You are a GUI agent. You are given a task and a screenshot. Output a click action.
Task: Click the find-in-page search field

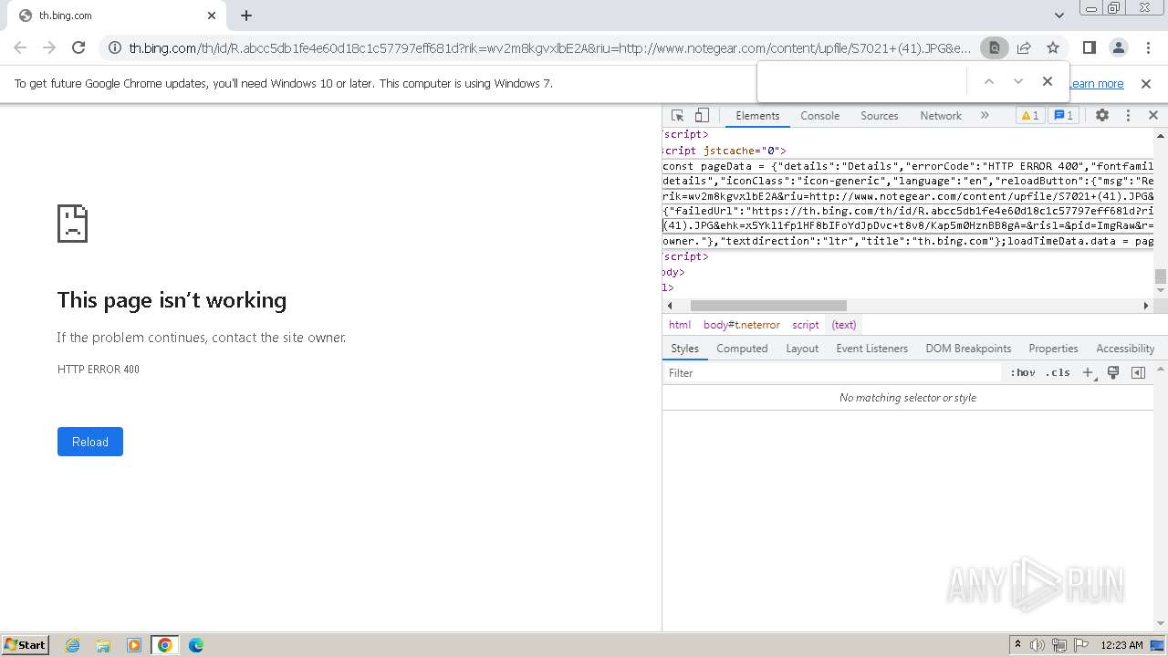pyautogui.click(x=863, y=82)
